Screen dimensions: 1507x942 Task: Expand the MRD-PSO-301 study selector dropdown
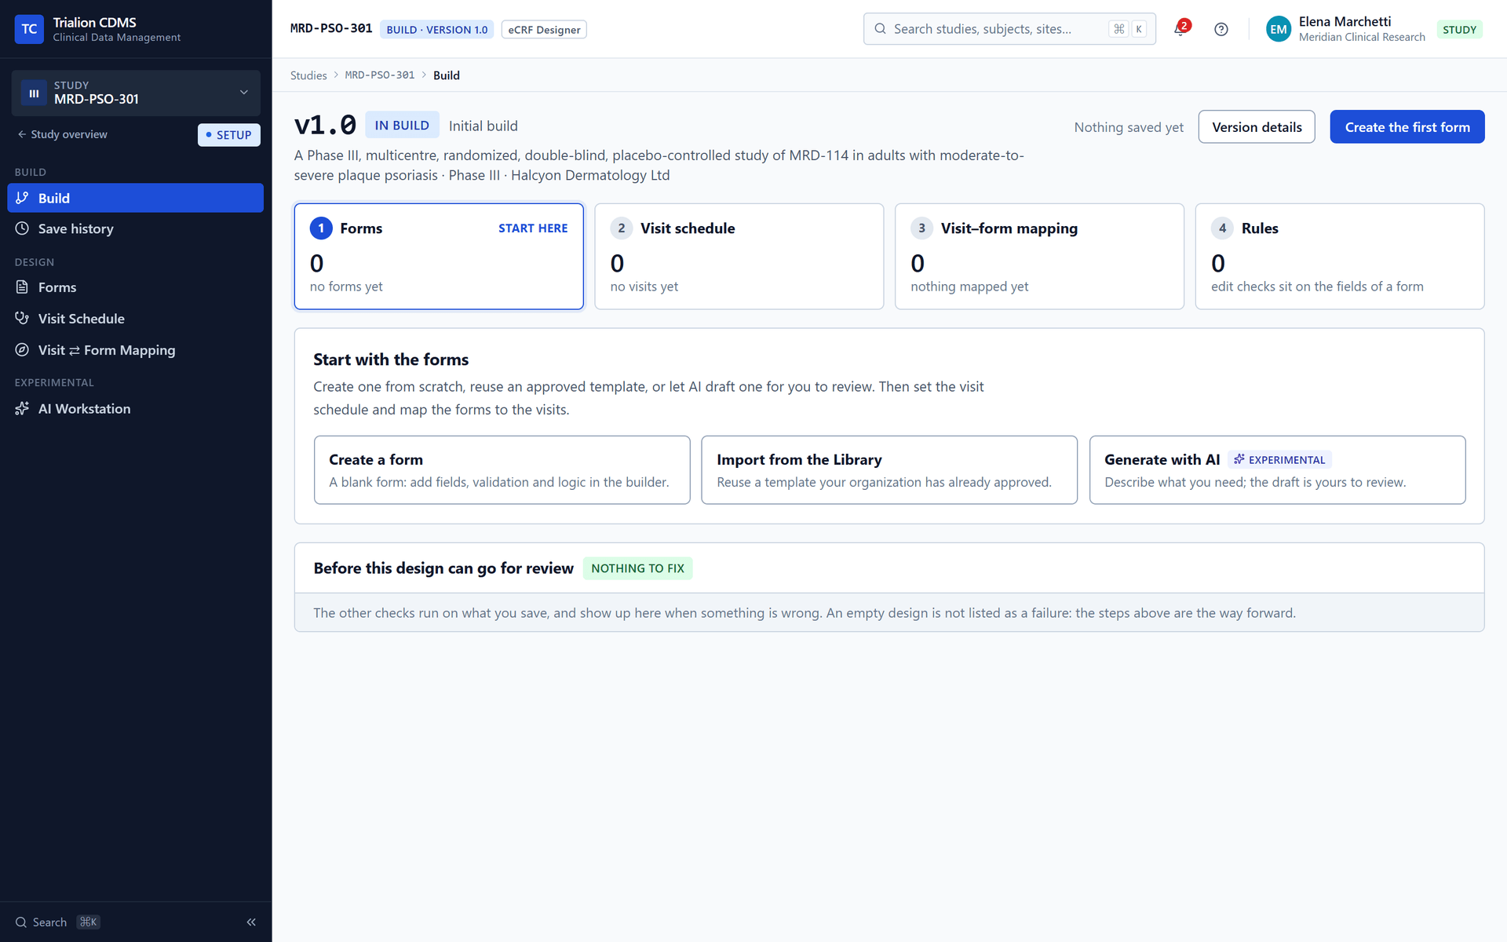[136, 93]
